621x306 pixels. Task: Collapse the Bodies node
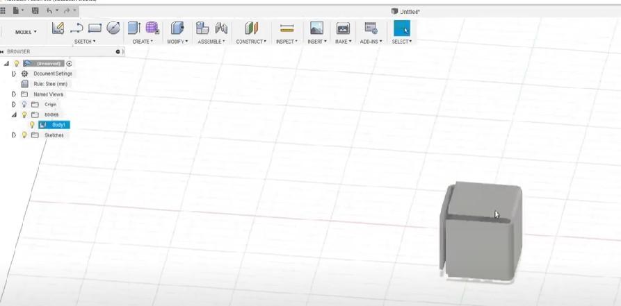(x=14, y=114)
